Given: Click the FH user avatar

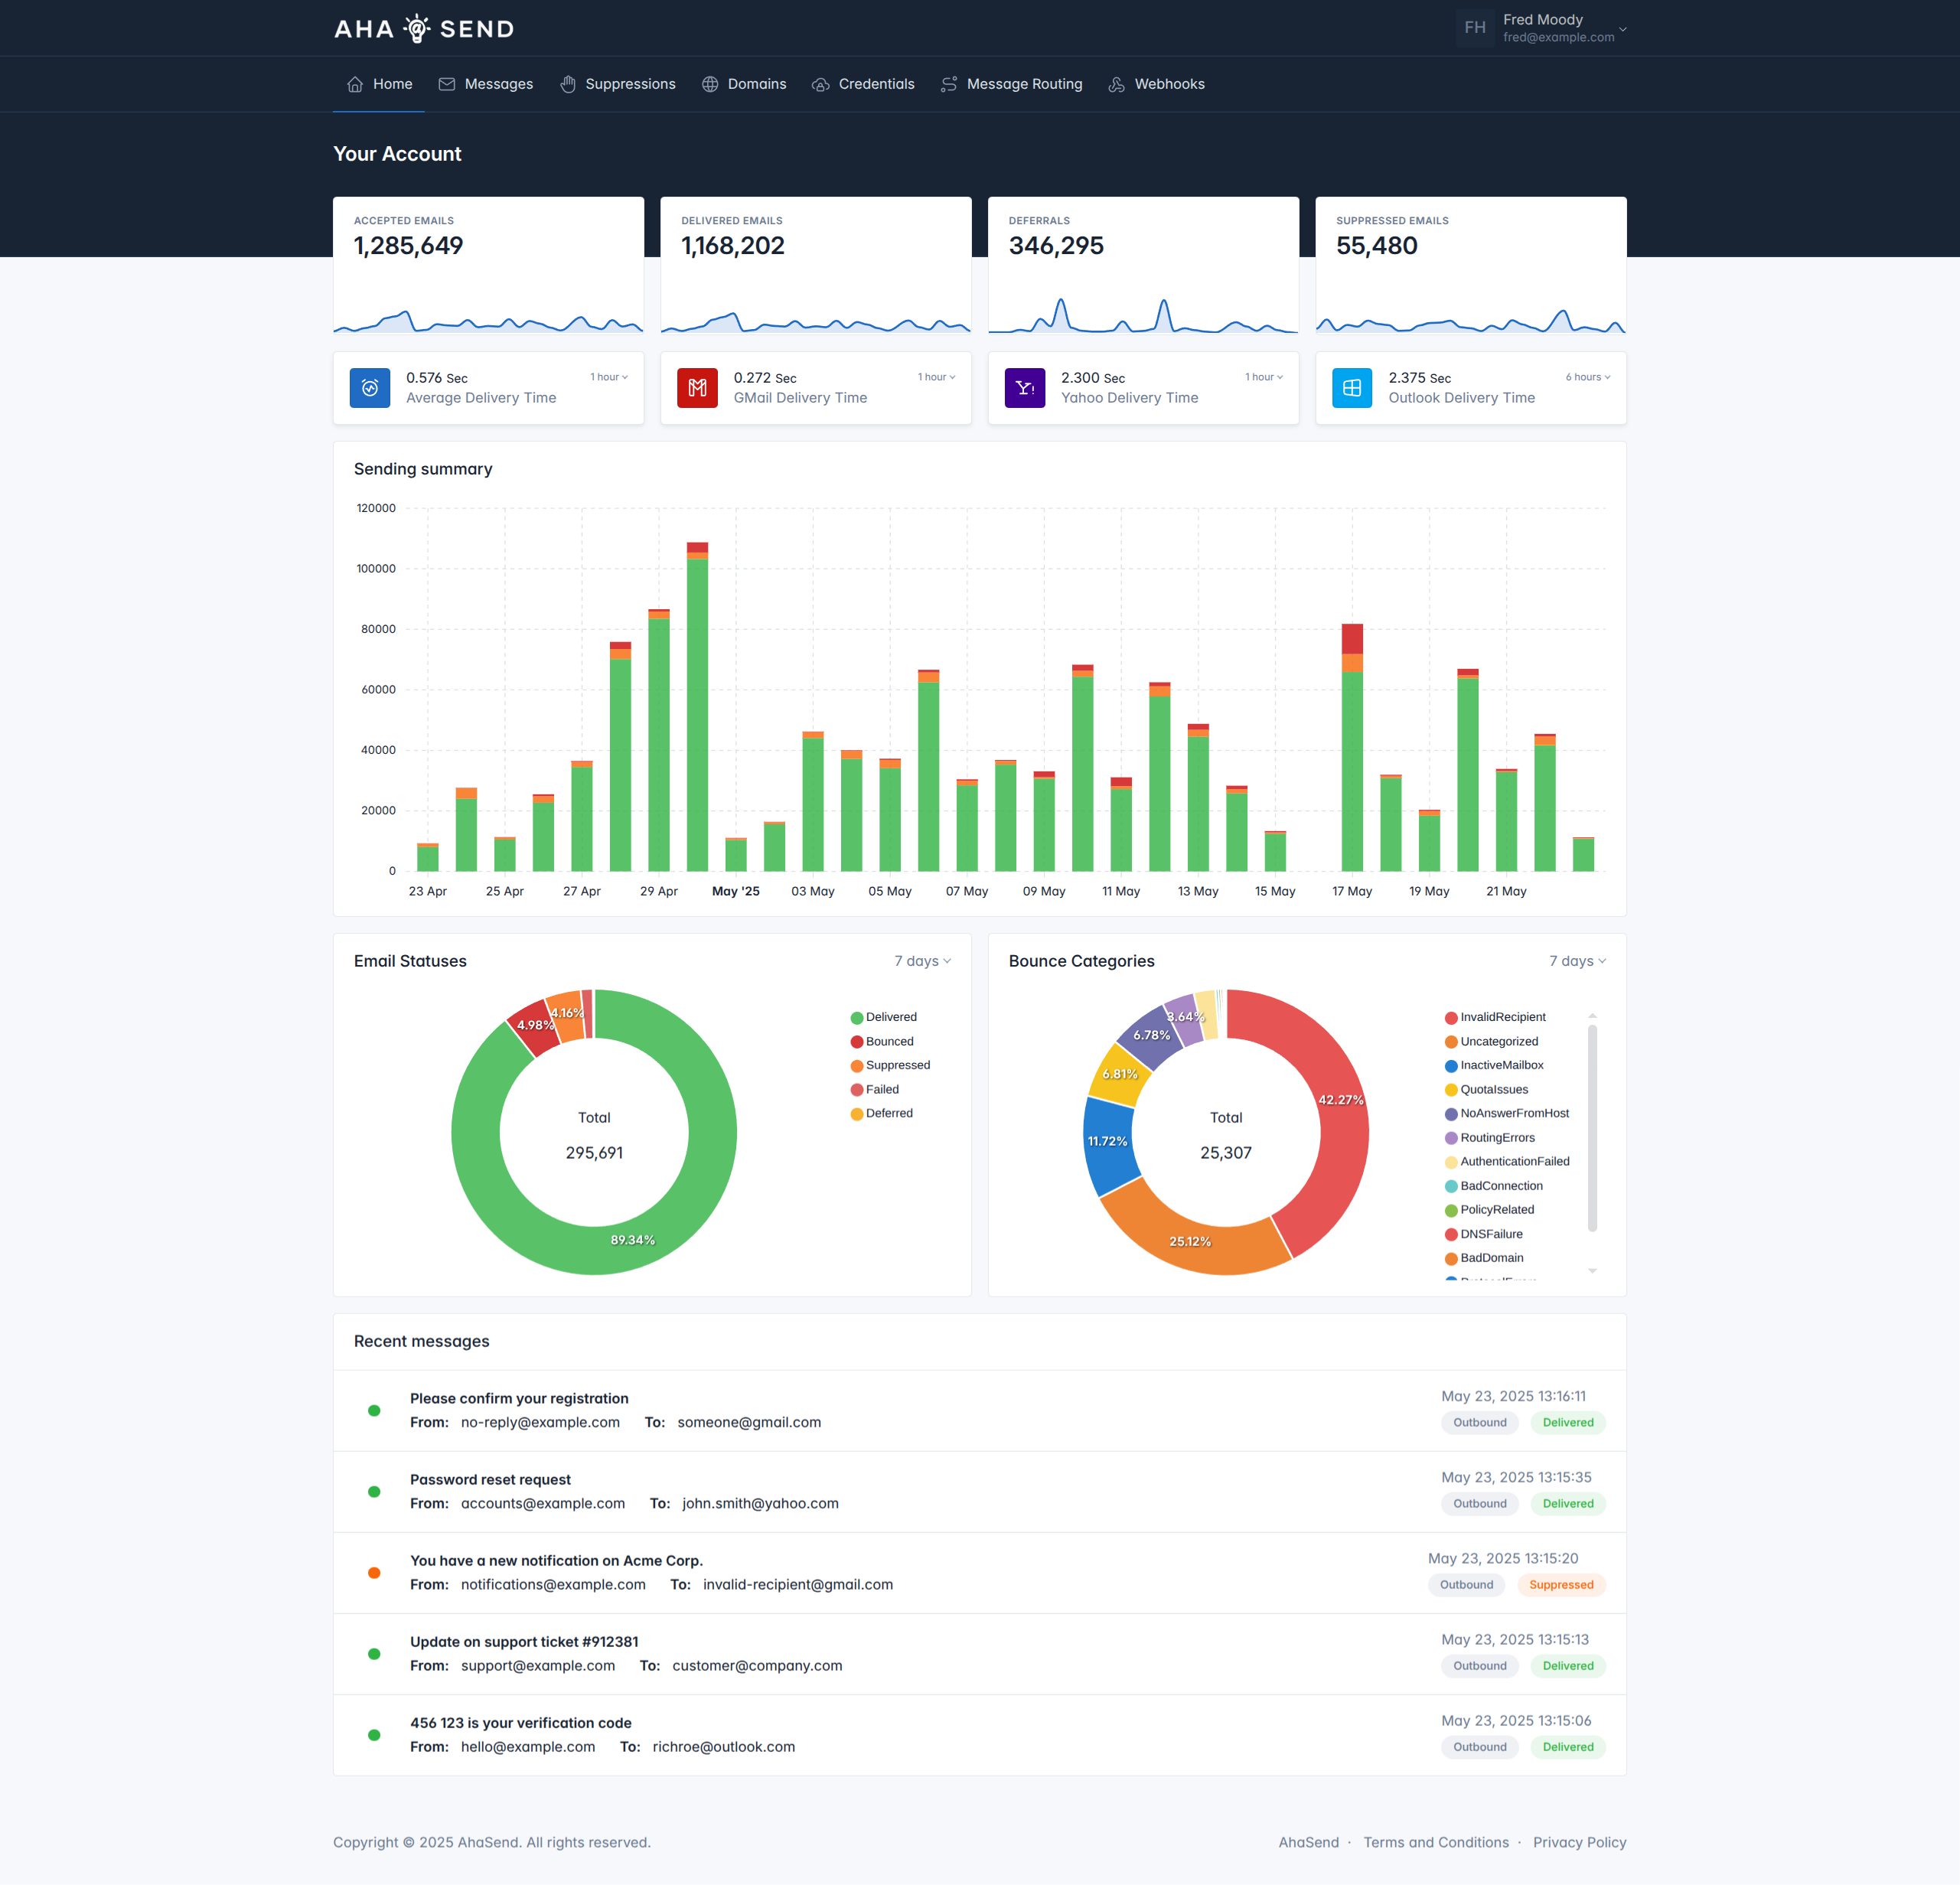Looking at the screenshot, I should (x=1475, y=28).
